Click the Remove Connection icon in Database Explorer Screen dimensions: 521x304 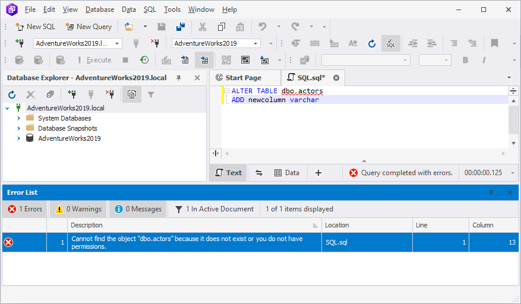tap(110, 94)
